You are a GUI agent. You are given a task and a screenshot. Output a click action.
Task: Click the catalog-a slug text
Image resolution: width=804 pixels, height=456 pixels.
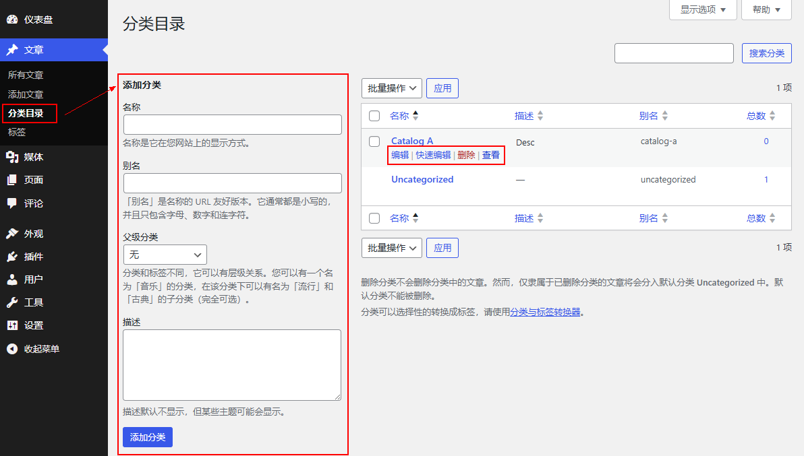(x=658, y=141)
